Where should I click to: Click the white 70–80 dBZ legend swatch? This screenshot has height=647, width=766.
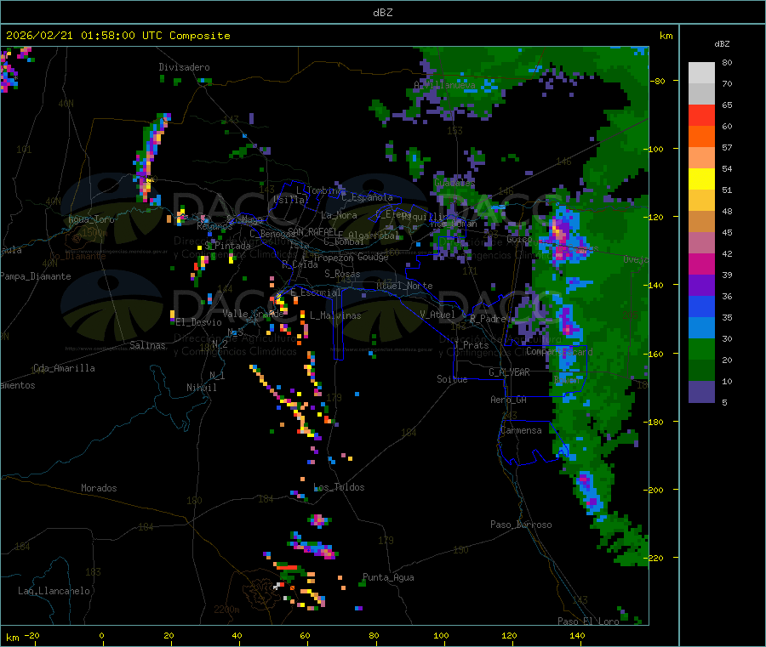(x=701, y=73)
